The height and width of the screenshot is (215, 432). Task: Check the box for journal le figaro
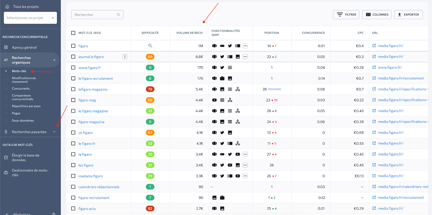[x=73, y=57]
